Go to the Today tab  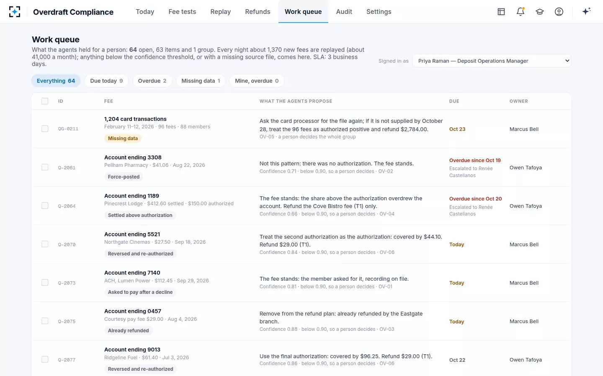point(145,12)
